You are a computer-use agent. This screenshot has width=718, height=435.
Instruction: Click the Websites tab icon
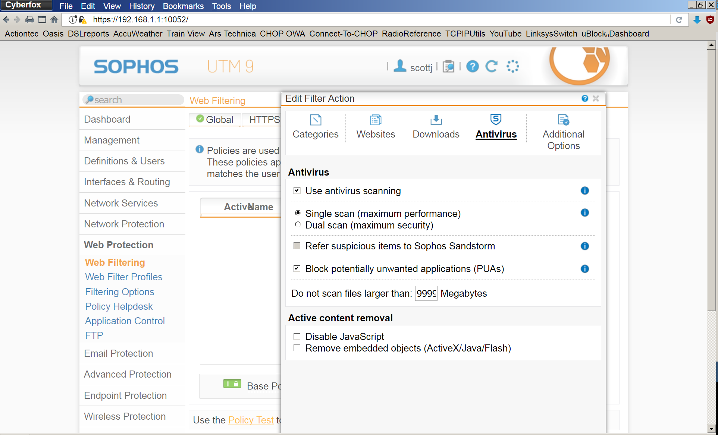tap(376, 120)
